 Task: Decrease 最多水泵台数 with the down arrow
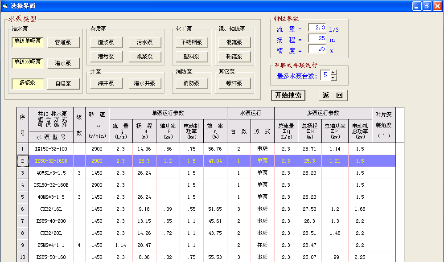click(x=333, y=78)
